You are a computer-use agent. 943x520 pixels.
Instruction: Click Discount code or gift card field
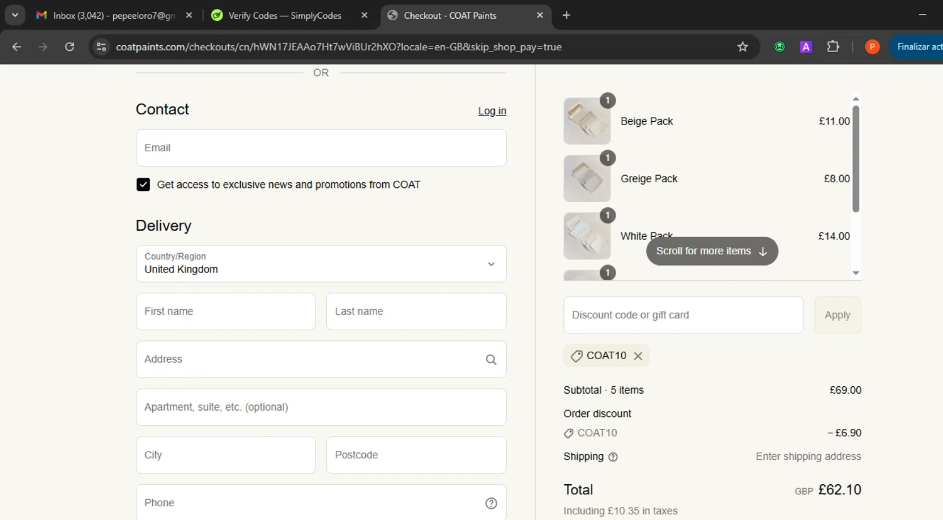[683, 315]
